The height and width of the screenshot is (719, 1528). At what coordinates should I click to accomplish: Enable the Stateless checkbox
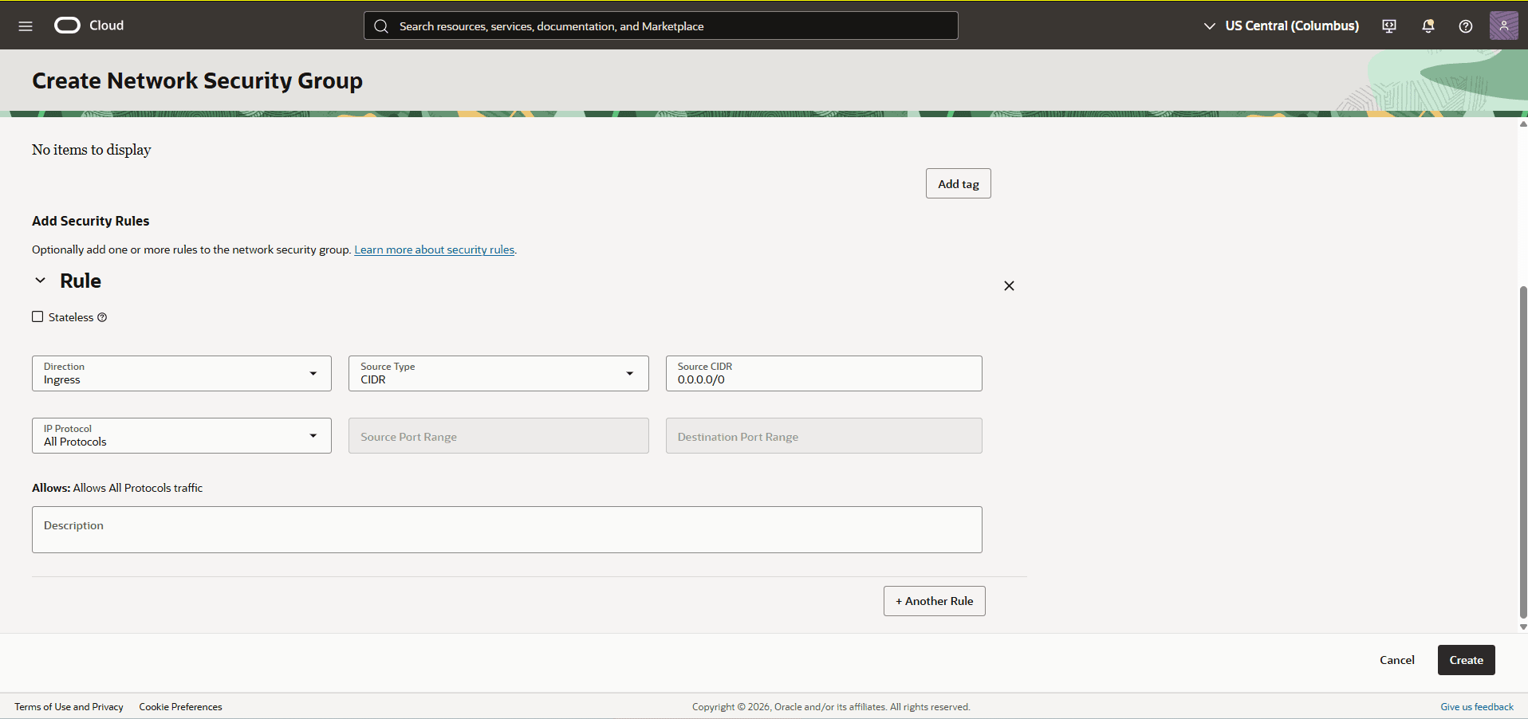pos(37,316)
